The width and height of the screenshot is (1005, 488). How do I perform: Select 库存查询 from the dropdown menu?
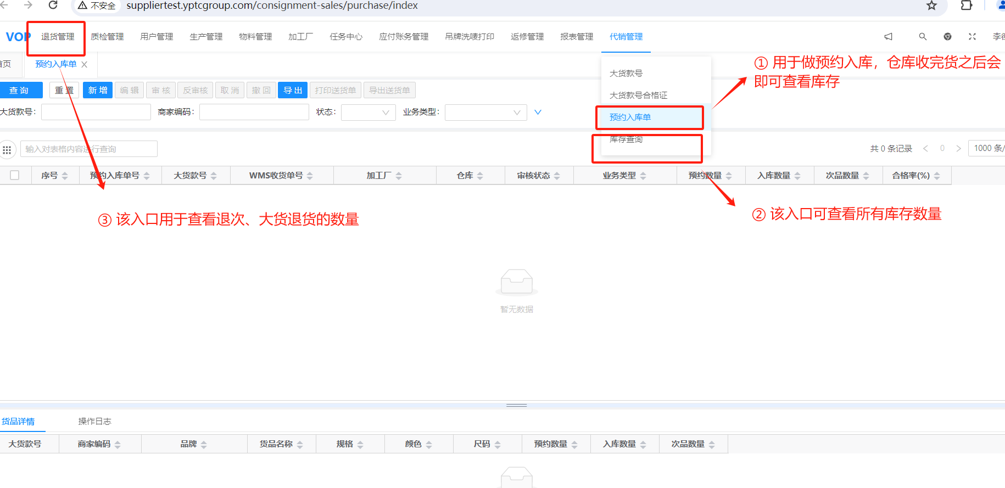coord(626,139)
